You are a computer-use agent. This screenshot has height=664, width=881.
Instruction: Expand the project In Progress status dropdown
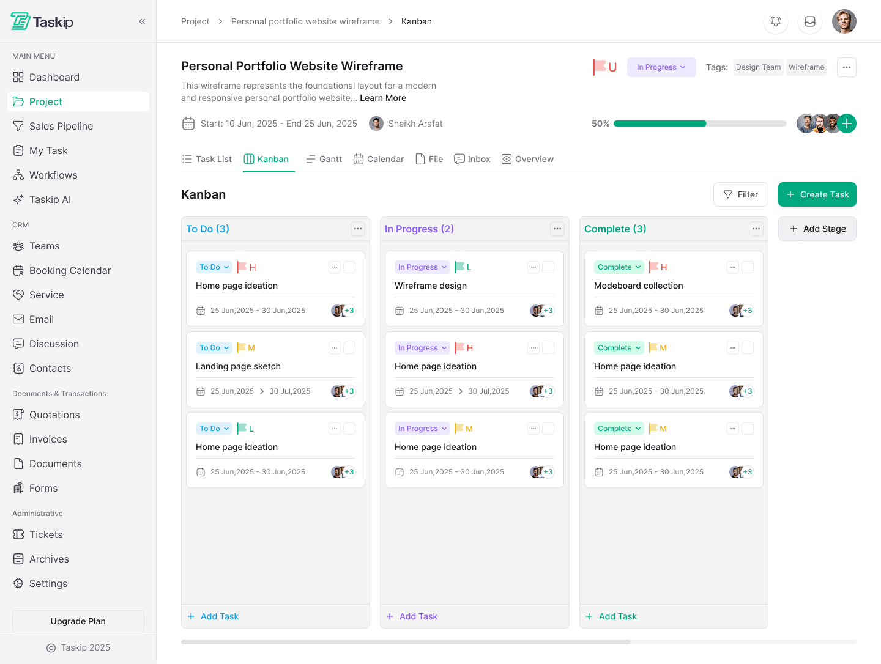click(661, 67)
